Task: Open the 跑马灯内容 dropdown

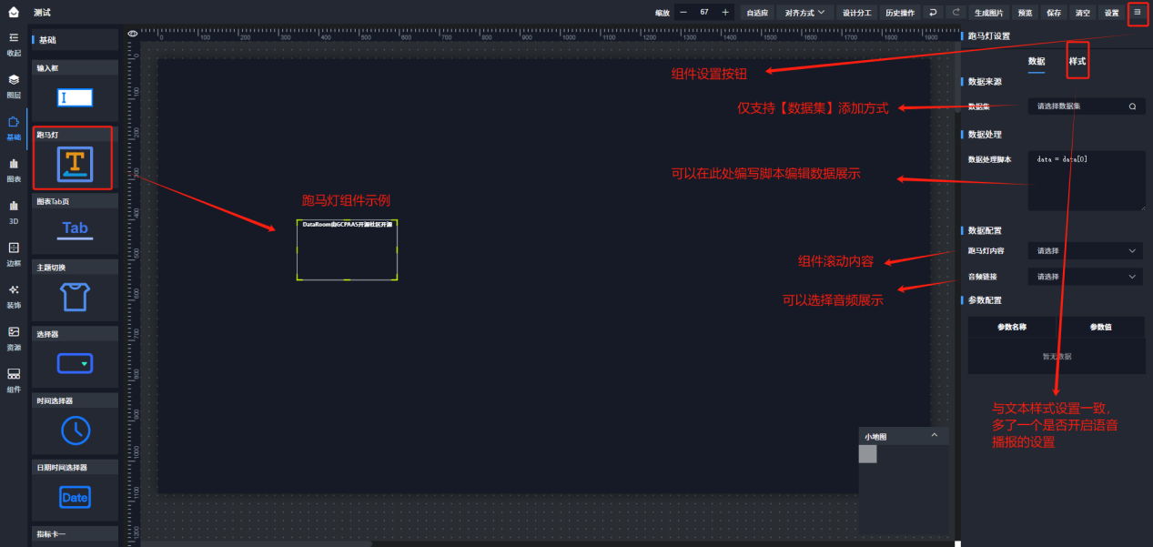Action: (1086, 250)
